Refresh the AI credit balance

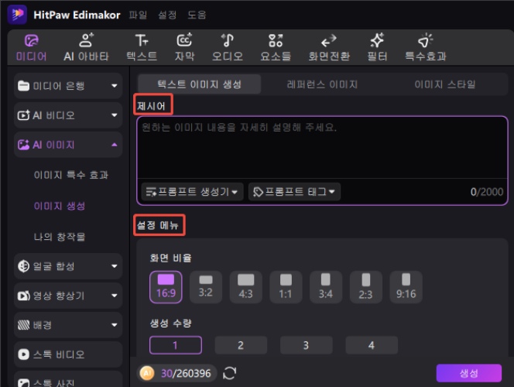point(229,374)
